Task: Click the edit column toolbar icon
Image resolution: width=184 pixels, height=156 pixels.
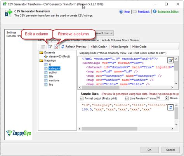Action: point(50,47)
